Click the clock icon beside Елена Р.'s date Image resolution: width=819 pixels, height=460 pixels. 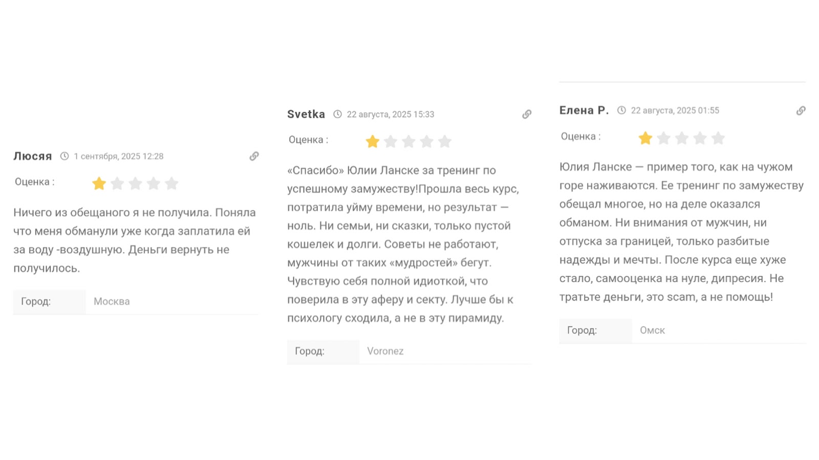[621, 110]
